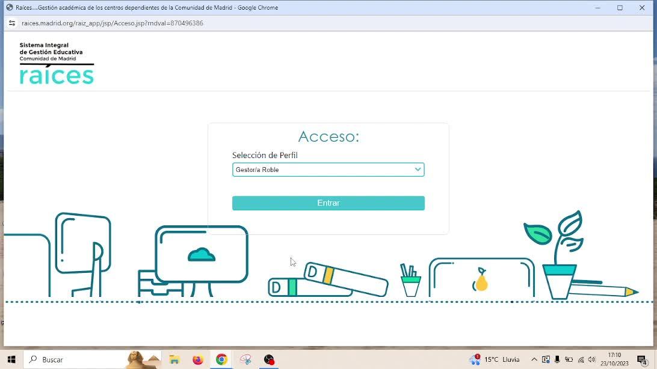Click the sphinx search highlight image in taskbar
Viewport: 657px width, 369px height.
coord(143,359)
